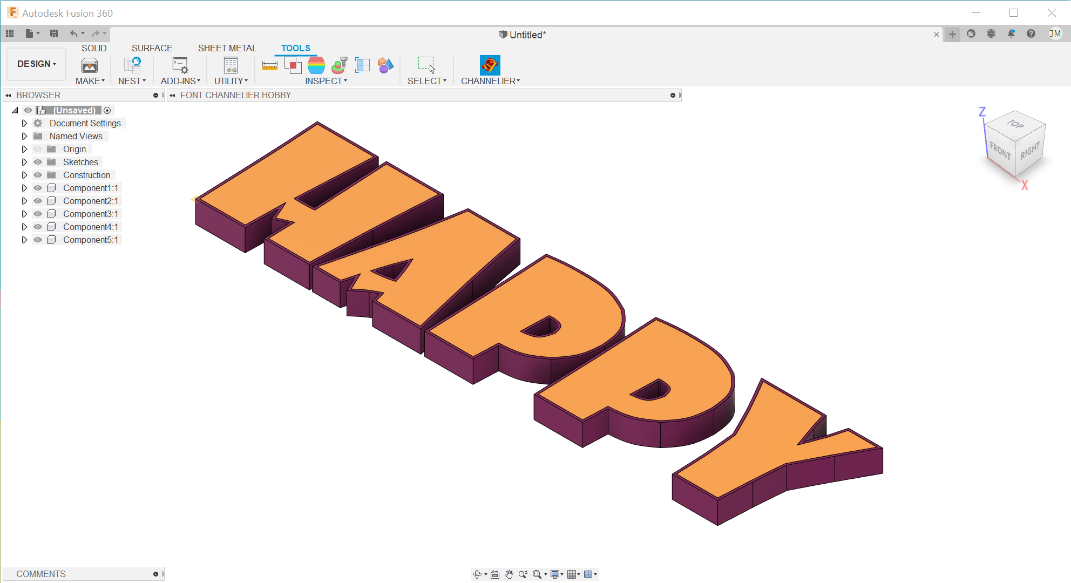The width and height of the screenshot is (1071, 583).
Task: Open the INSPECT menu label
Action: coord(326,81)
